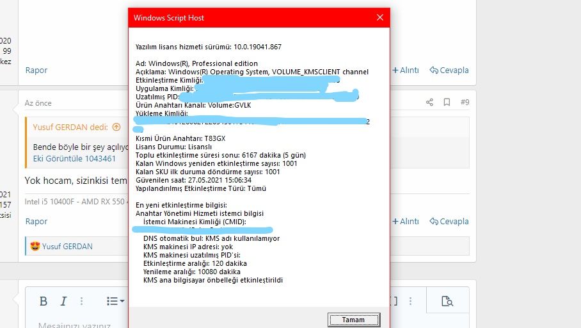This screenshot has width=581, height=328.
Task: Click 'Etkinleştirme aralığı: 120 dakika' text
Action: point(195,263)
